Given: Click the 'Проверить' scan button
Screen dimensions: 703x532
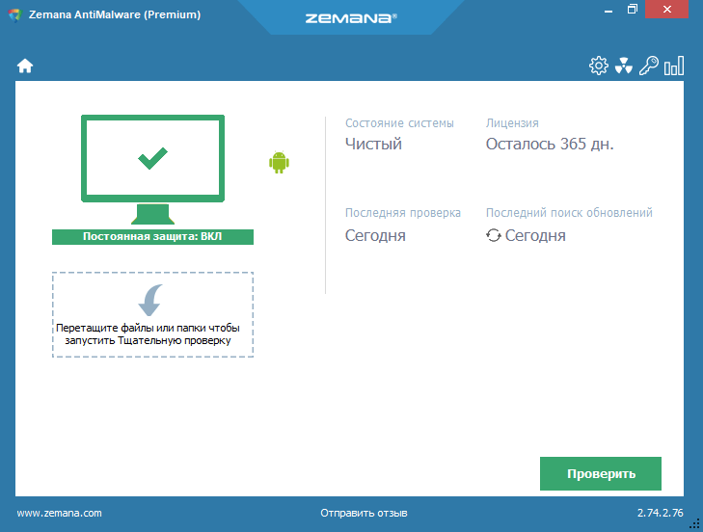Looking at the screenshot, I should click(601, 474).
